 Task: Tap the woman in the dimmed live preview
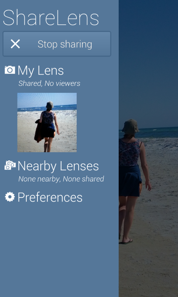point(132,180)
